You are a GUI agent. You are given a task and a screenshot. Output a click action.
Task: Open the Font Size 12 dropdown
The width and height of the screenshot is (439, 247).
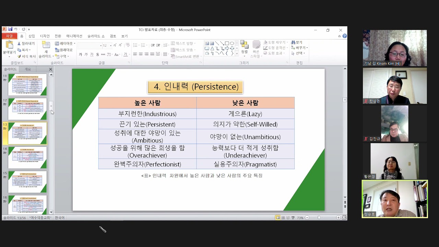coord(111,46)
